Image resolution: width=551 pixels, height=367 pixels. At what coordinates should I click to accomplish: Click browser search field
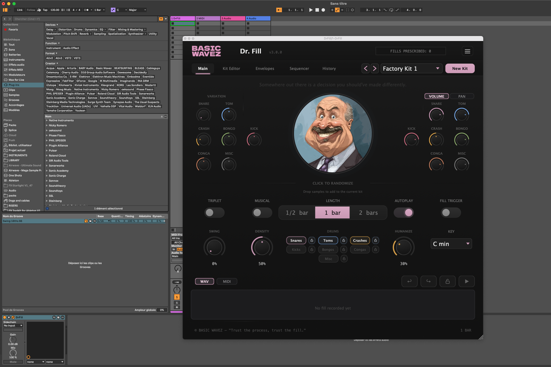pyautogui.click(x=85, y=19)
